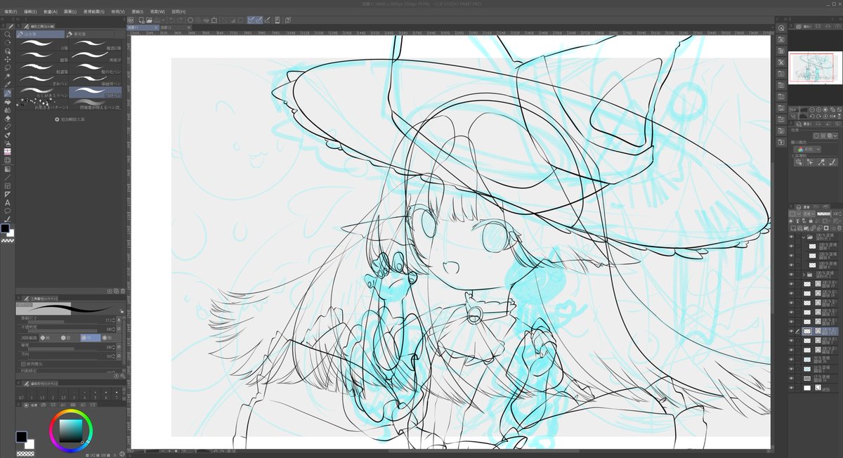Open the save icon dropdown arrow in the command bar
This screenshot has width=843, height=458.
click(163, 22)
